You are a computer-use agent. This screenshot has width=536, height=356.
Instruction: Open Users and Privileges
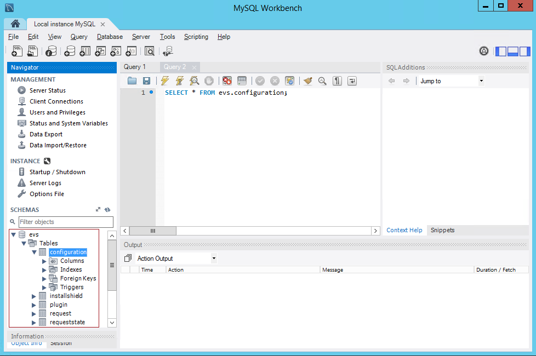pos(58,112)
